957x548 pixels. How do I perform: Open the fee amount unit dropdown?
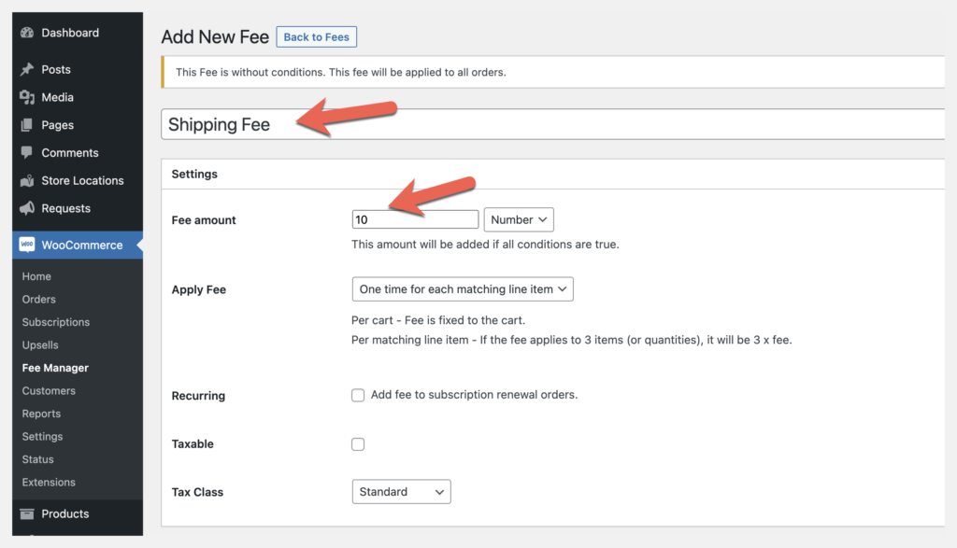coord(519,219)
